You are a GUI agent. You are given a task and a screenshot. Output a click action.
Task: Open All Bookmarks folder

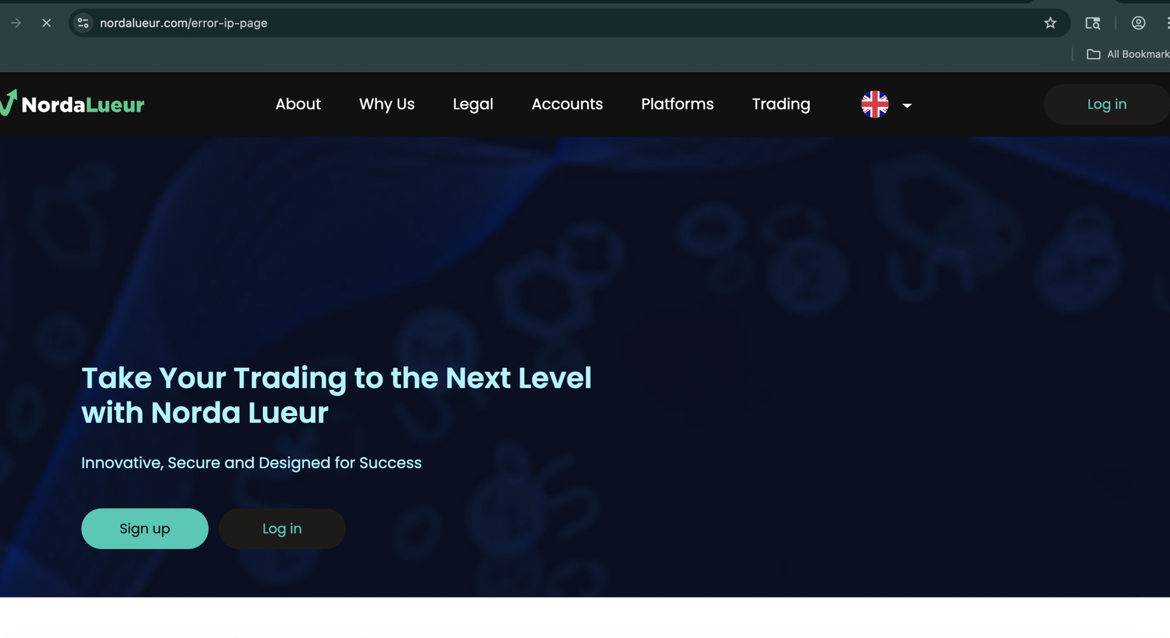click(1127, 54)
